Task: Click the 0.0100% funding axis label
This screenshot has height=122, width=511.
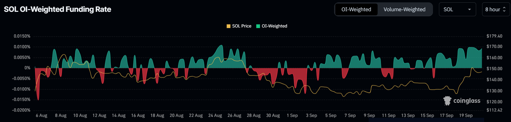Action: (22, 47)
